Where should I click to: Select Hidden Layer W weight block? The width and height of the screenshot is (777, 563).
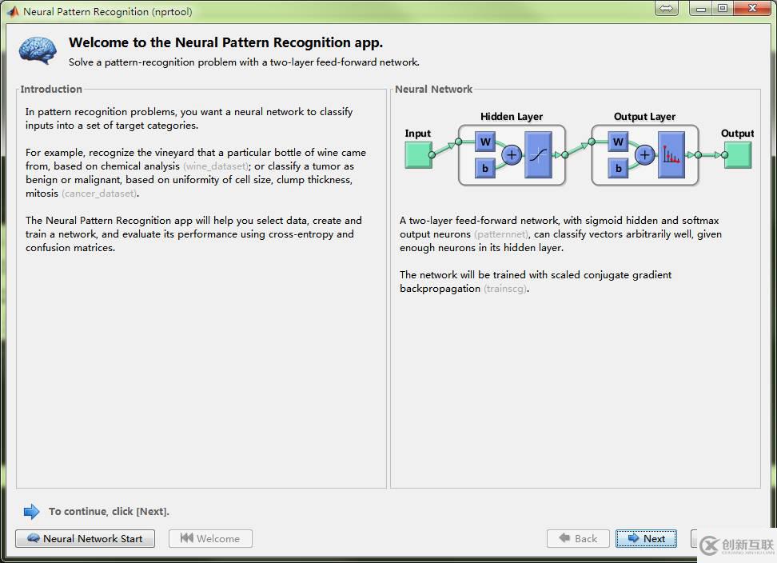coord(485,142)
